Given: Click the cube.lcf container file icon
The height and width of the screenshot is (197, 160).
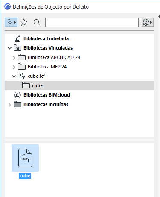Looking at the screenshot, I should click(22, 76).
